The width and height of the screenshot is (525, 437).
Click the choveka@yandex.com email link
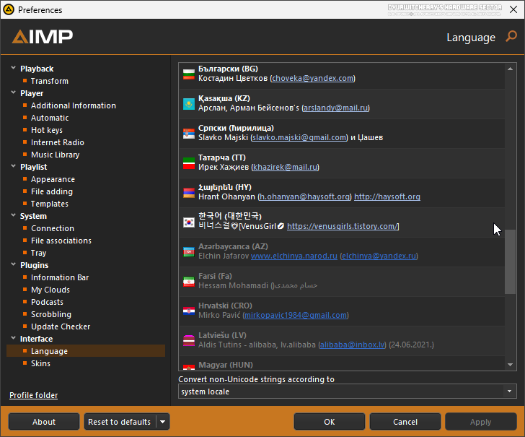312,78
